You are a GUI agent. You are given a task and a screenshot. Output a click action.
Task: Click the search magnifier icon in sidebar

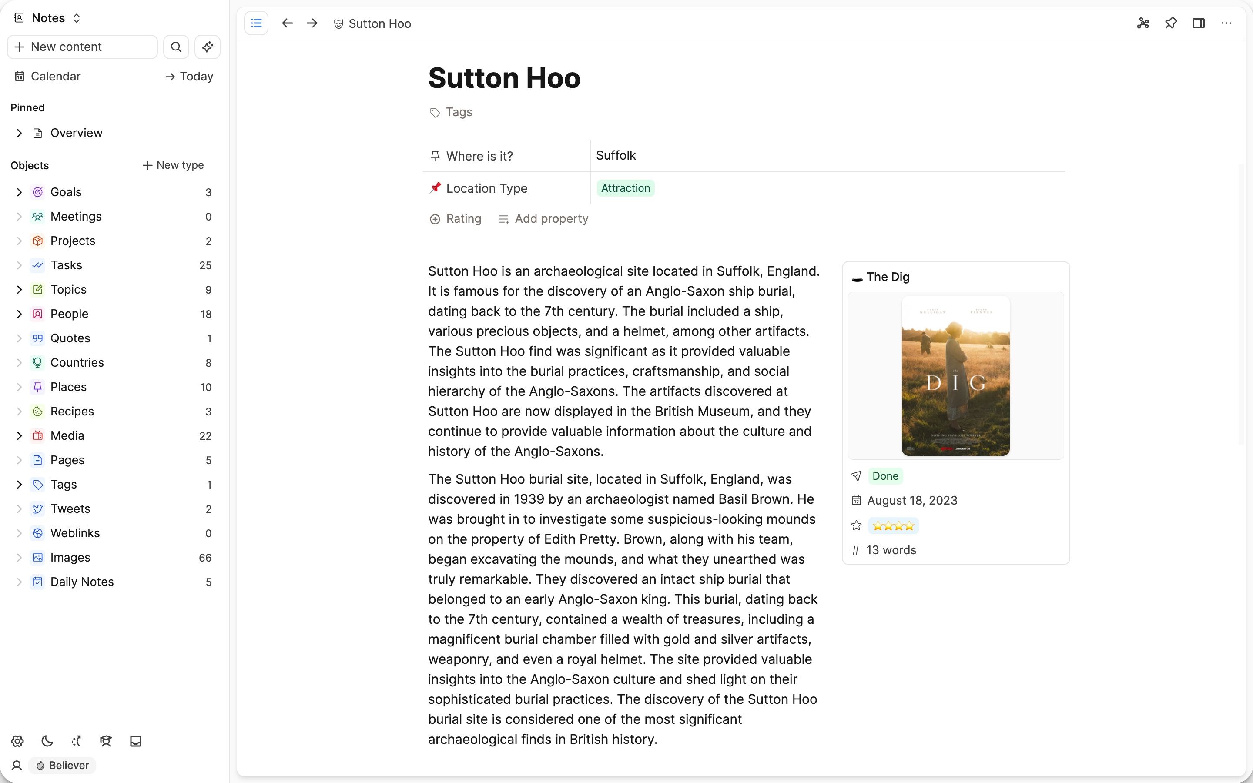pos(176,47)
